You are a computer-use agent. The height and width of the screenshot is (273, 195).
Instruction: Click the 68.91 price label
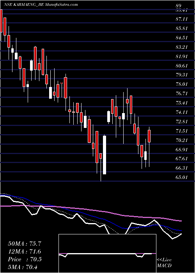coord(182,150)
